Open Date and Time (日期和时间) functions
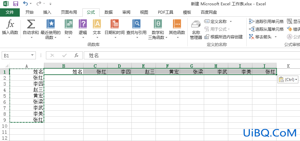300x141 pixels. [115, 24]
